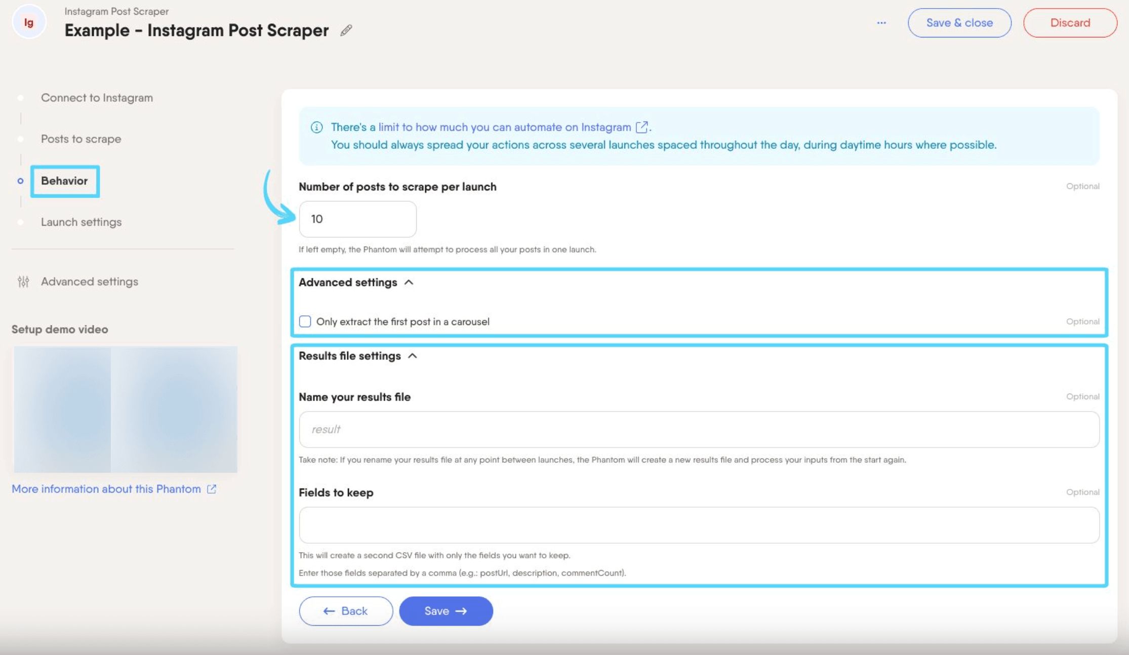Open the Instagram automation limit link
This screenshot has height=655, width=1129.
505,127
